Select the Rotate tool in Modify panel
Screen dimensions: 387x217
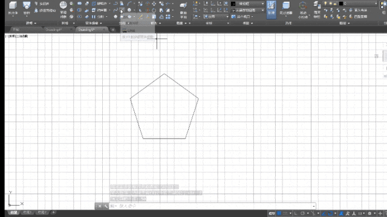click(154, 10)
